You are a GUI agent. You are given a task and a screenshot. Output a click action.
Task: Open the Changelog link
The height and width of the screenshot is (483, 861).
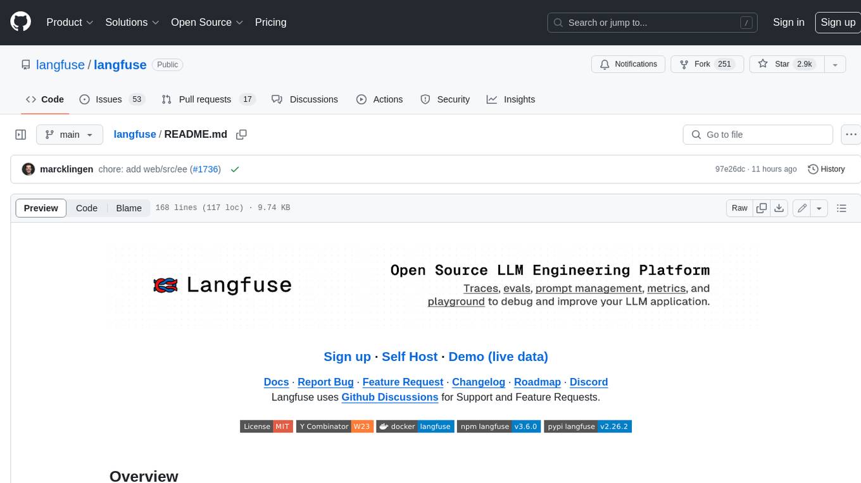click(x=479, y=382)
